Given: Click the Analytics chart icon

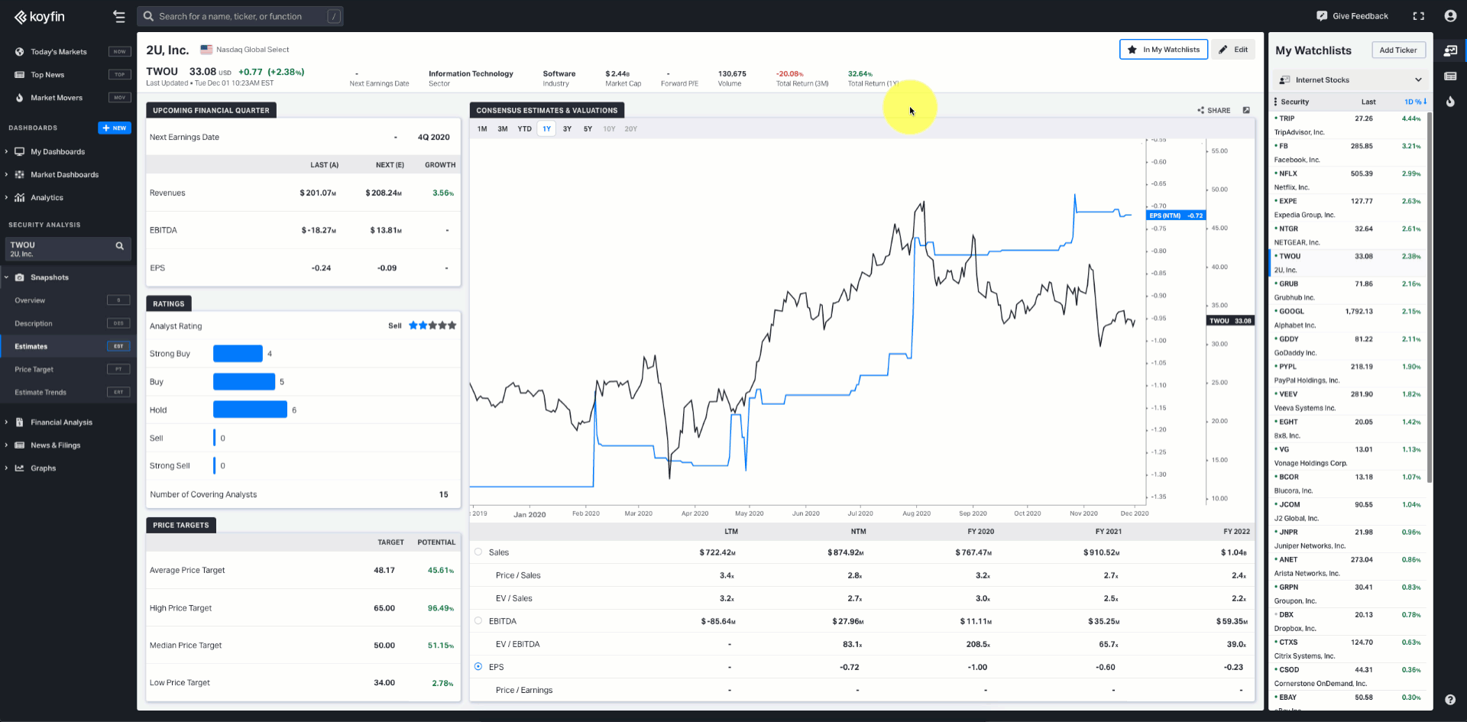Looking at the screenshot, I should click(x=20, y=198).
